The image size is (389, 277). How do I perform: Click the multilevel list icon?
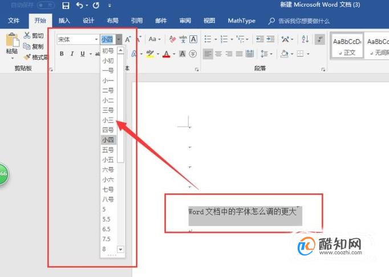click(241, 39)
